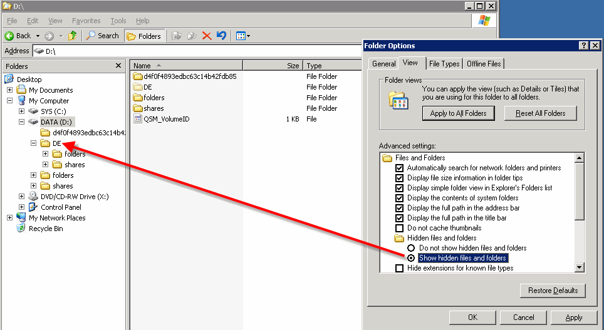
Task: Click the Back arrow icon in toolbar
Action: coord(9,36)
